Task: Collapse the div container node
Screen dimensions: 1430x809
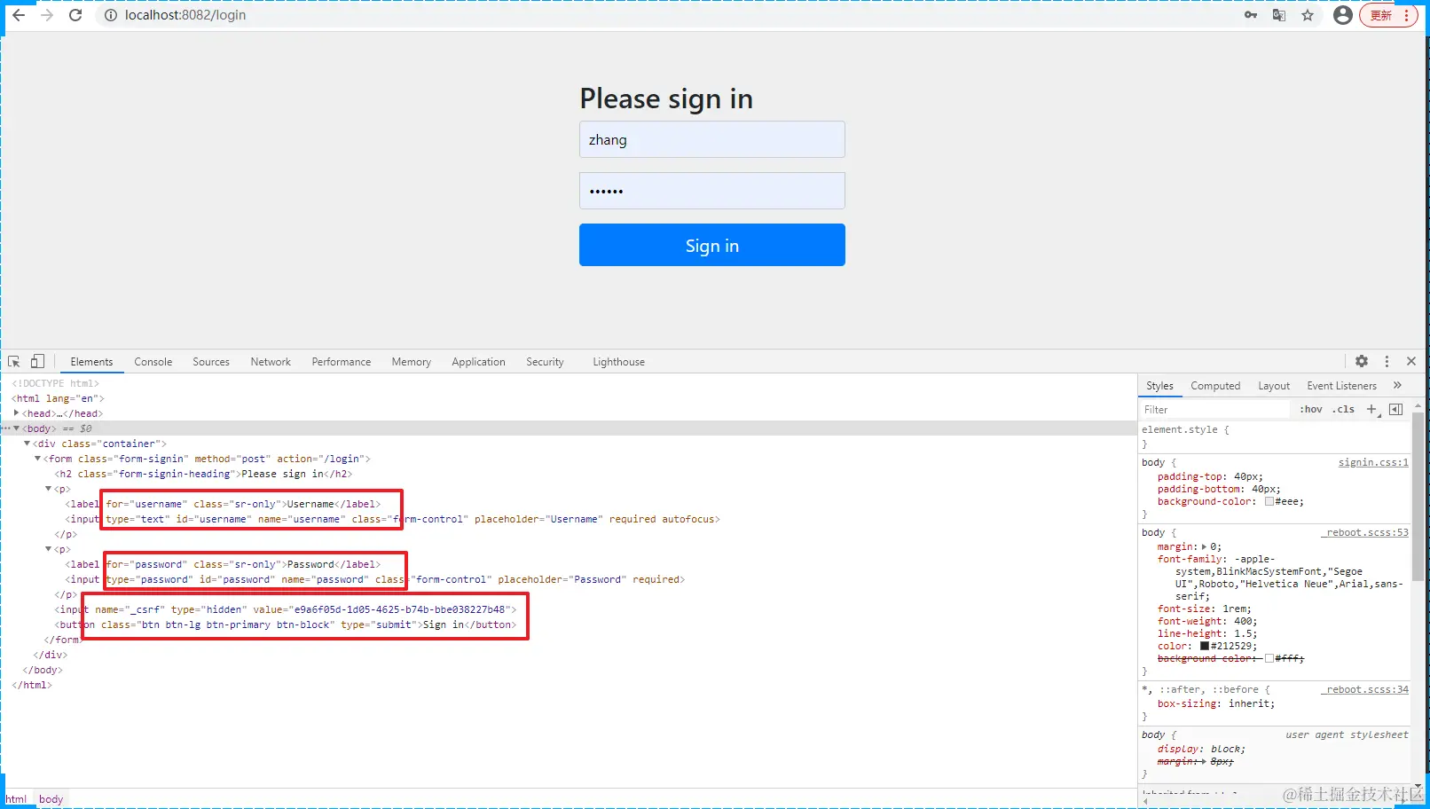Action: (x=27, y=444)
